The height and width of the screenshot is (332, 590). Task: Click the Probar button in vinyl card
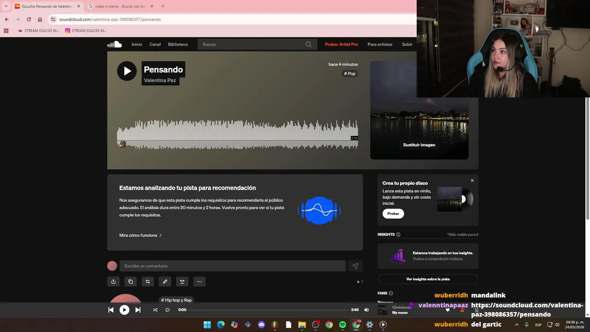click(393, 213)
